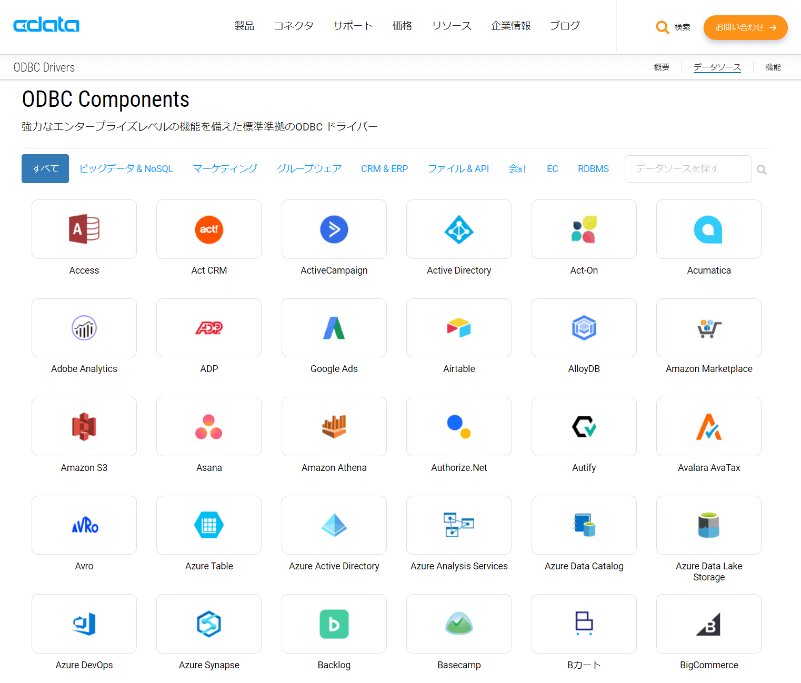Choose the Azure Table icon

pyautogui.click(x=209, y=525)
